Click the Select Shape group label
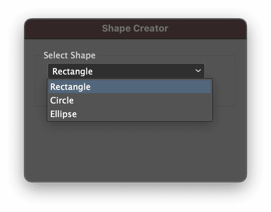Image resolution: width=271 pixels, height=212 pixels. (70, 55)
